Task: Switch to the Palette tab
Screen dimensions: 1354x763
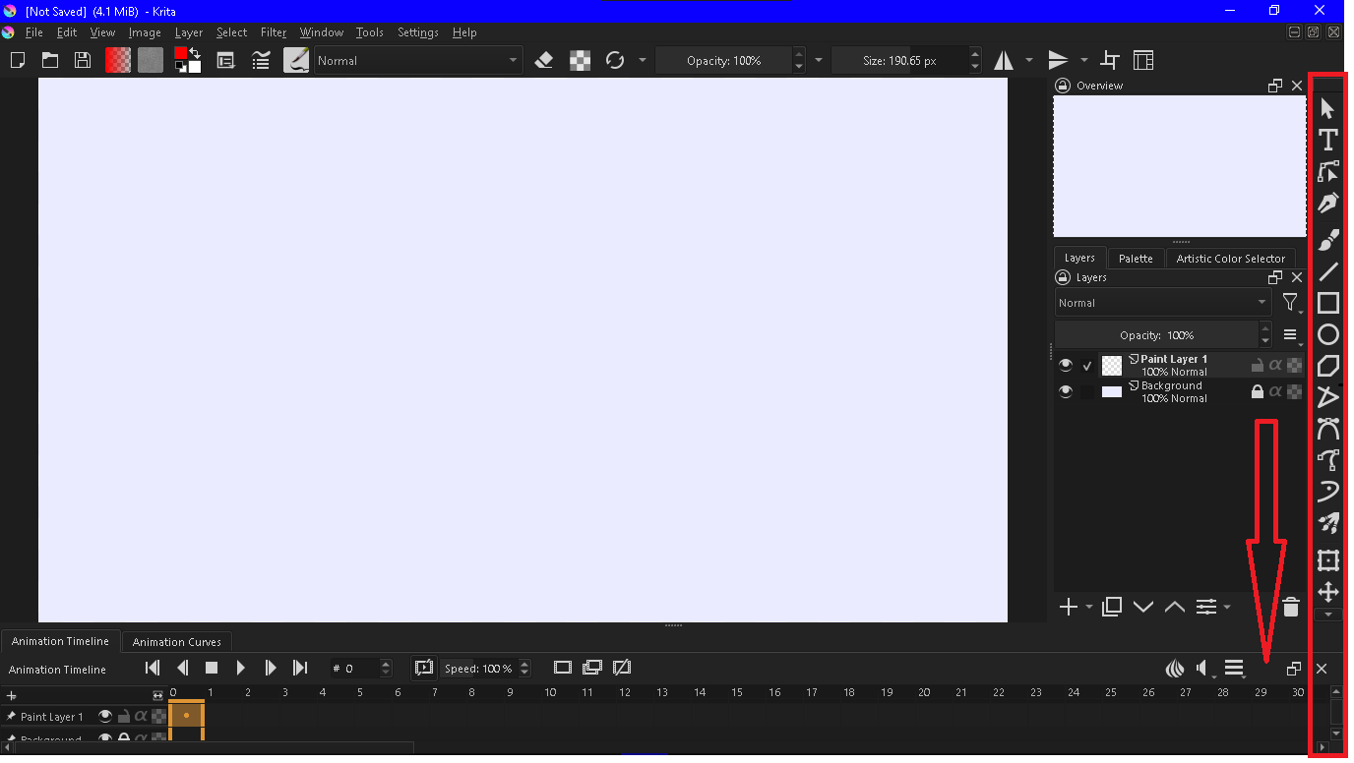Action: point(1136,259)
